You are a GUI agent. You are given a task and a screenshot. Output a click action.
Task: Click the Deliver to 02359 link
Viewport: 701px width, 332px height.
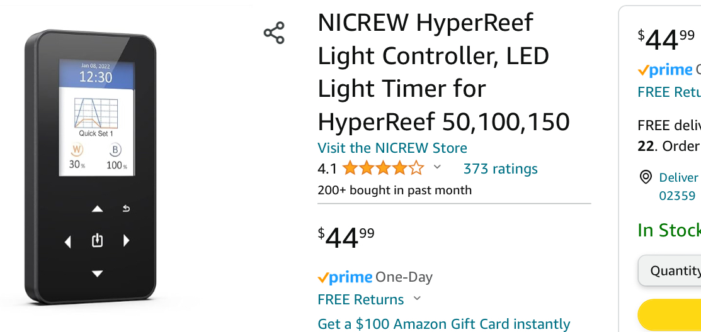coord(678,186)
